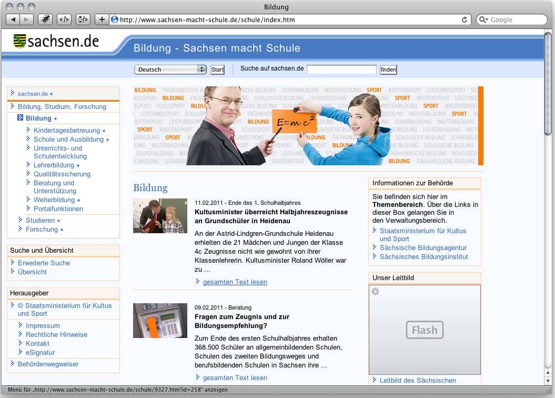
Task: Click the browser back arrow button
Action: (13, 19)
